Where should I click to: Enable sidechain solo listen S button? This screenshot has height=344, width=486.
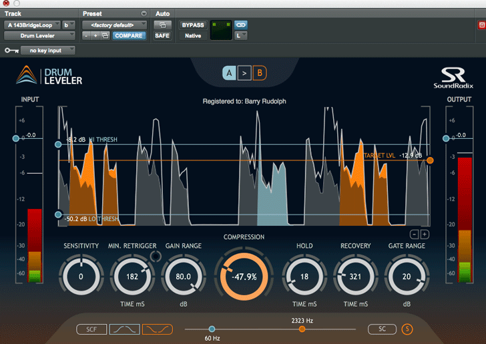(407, 329)
